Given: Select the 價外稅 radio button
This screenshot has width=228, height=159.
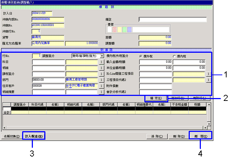Looking at the screenshot, I should (x=140, y=56).
